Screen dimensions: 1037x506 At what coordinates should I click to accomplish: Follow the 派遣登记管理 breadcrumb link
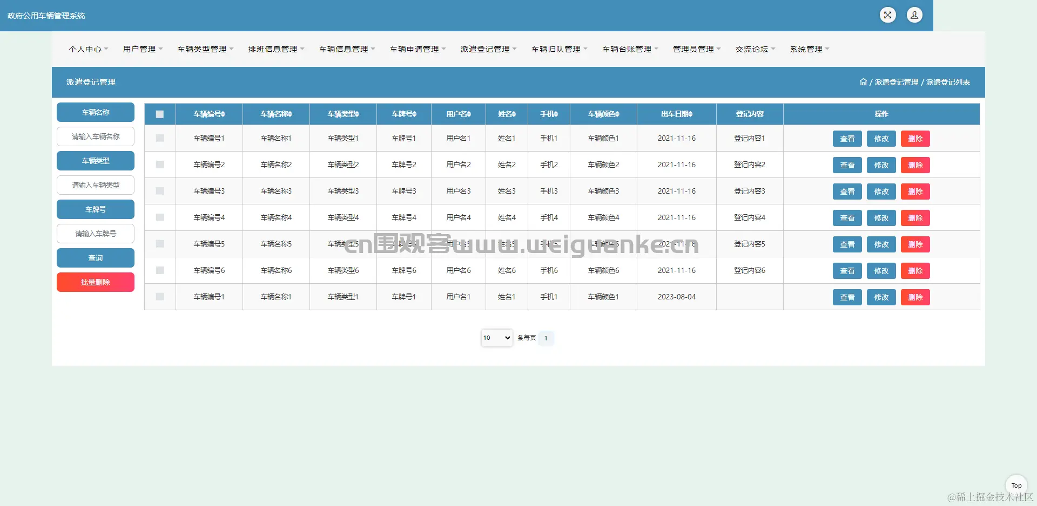[897, 82]
